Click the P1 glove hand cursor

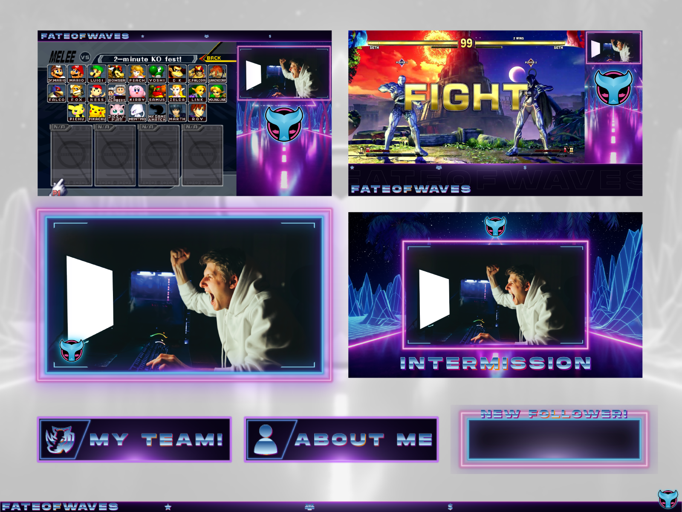pos(58,187)
